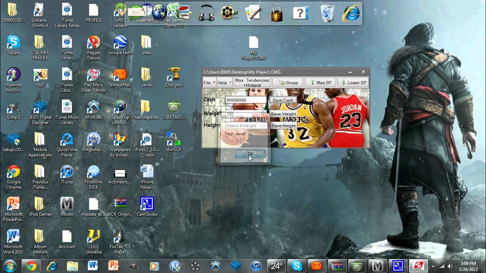Click the padlock icon in the dock
The width and height of the screenshot is (486, 273).
277,13
